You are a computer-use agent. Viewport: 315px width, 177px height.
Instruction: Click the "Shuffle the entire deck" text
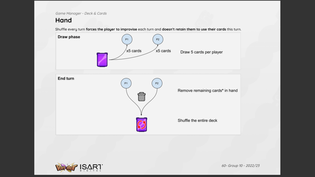pos(197,120)
